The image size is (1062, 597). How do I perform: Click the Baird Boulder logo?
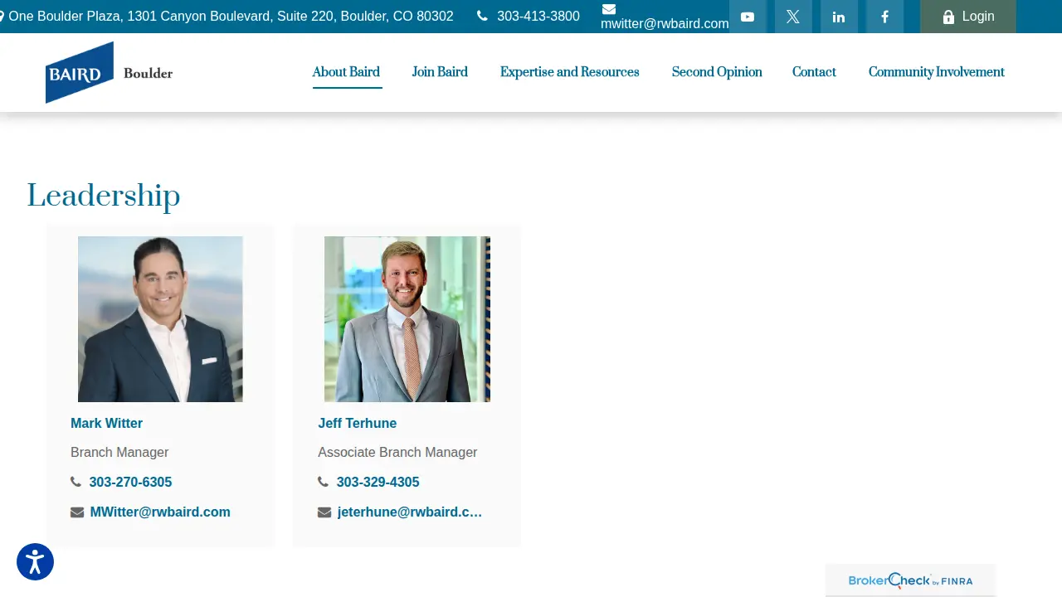(109, 72)
